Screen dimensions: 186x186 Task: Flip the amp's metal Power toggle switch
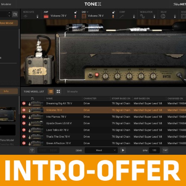90,75
